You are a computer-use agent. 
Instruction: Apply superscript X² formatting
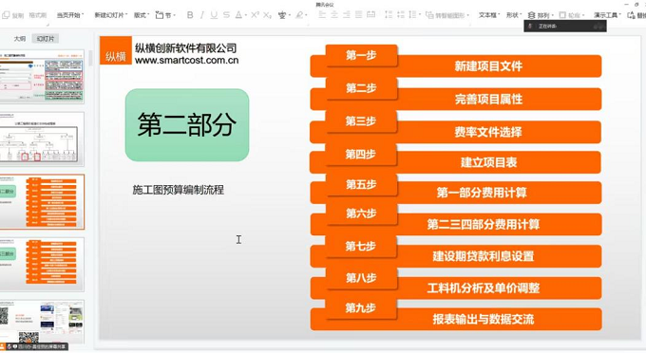255,15
